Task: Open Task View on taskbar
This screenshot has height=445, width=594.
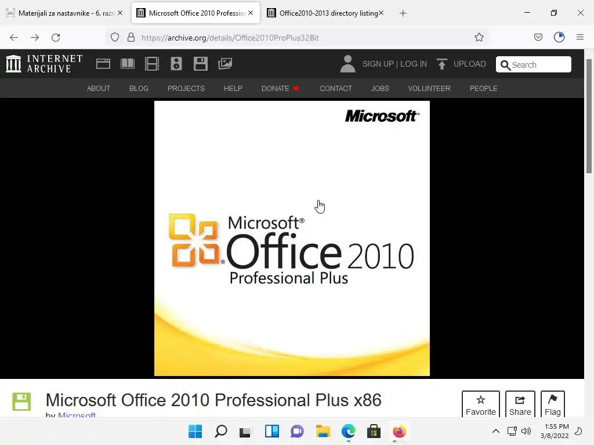Action: [245, 432]
